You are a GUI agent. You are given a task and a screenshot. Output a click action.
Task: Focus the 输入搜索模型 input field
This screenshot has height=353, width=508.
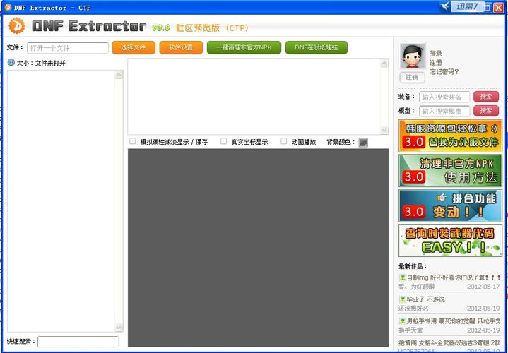(x=444, y=111)
